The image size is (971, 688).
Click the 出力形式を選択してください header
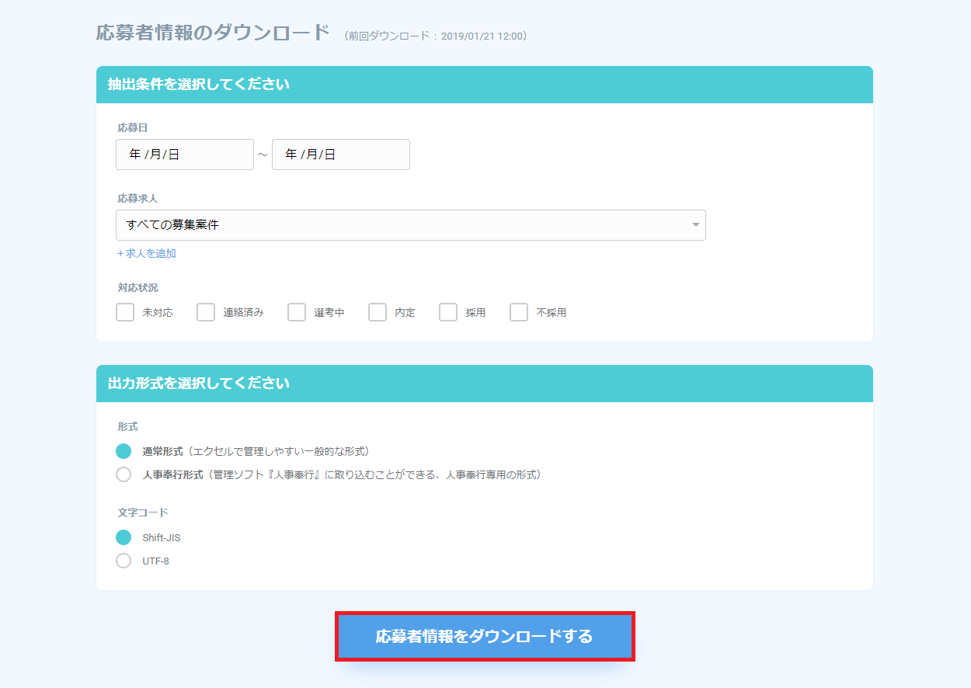point(485,384)
